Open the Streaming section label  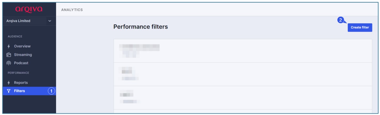23,55
